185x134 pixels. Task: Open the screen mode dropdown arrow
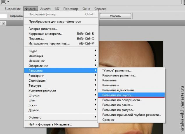[8, 1]
